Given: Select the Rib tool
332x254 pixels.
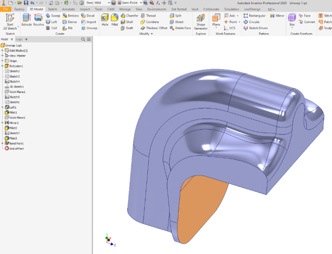Looking at the screenshot, I should pos(68,28).
